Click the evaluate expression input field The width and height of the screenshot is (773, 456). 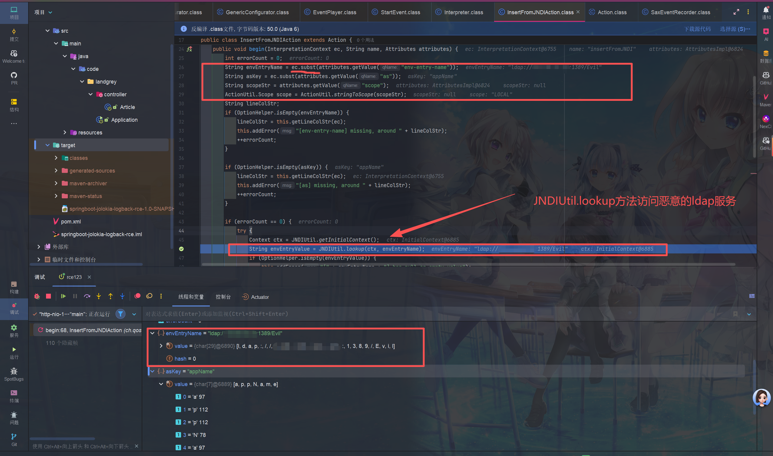pyautogui.click(x=430, y=314)
